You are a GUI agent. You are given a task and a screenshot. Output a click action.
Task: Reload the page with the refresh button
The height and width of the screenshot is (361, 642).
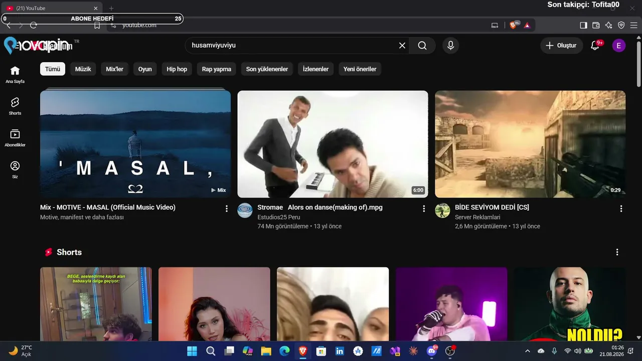34,25
